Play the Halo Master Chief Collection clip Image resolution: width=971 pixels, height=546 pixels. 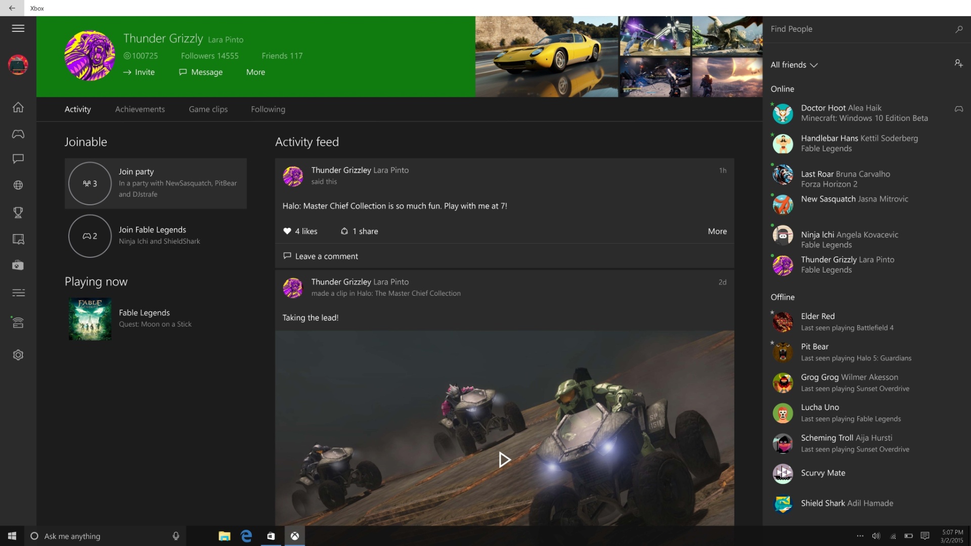pyautogui.click(x=504, y=460)
